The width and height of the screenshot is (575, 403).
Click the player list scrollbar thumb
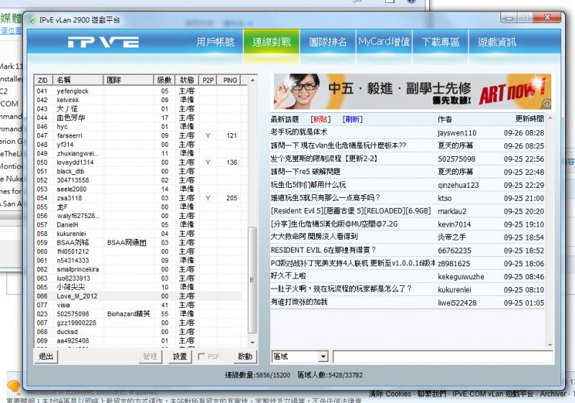(x=252, y=280)
